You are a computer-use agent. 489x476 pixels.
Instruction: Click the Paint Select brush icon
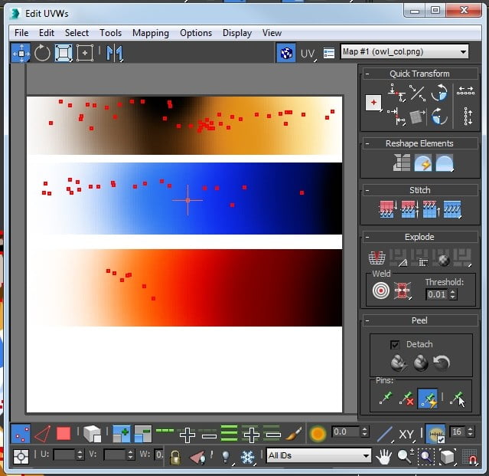click(x=294, y=434)
